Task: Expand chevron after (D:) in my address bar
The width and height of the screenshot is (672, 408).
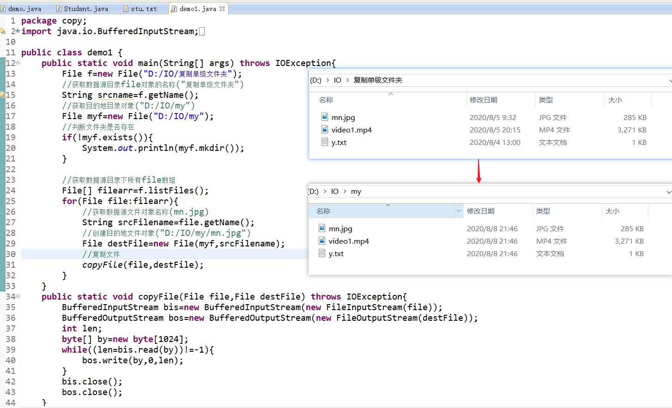Action: click(325, 191)
